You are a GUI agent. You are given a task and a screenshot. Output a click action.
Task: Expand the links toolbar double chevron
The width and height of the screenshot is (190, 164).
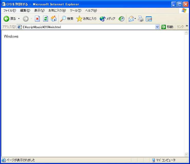187,26
